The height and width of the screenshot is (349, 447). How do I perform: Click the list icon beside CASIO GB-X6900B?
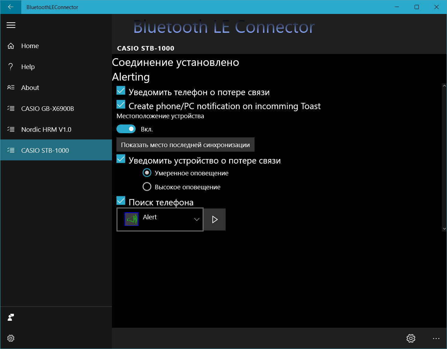pyautogui.click(x=11, y=108)
